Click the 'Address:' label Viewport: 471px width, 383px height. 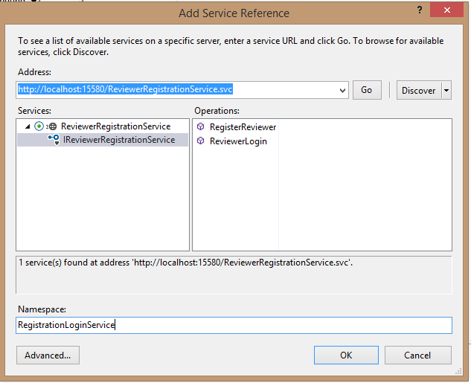34,72
